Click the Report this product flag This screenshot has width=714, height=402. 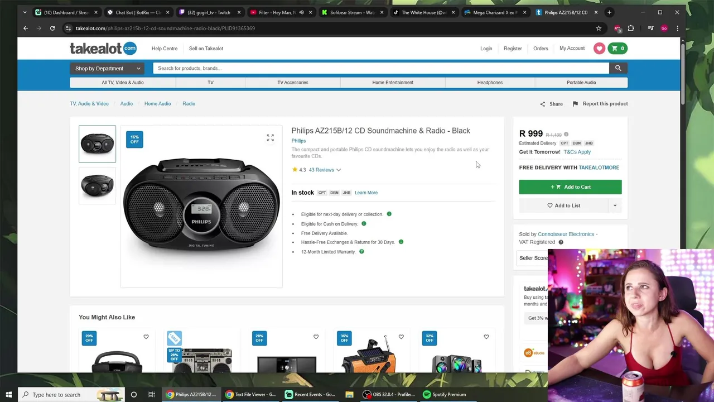click(600, 104)
